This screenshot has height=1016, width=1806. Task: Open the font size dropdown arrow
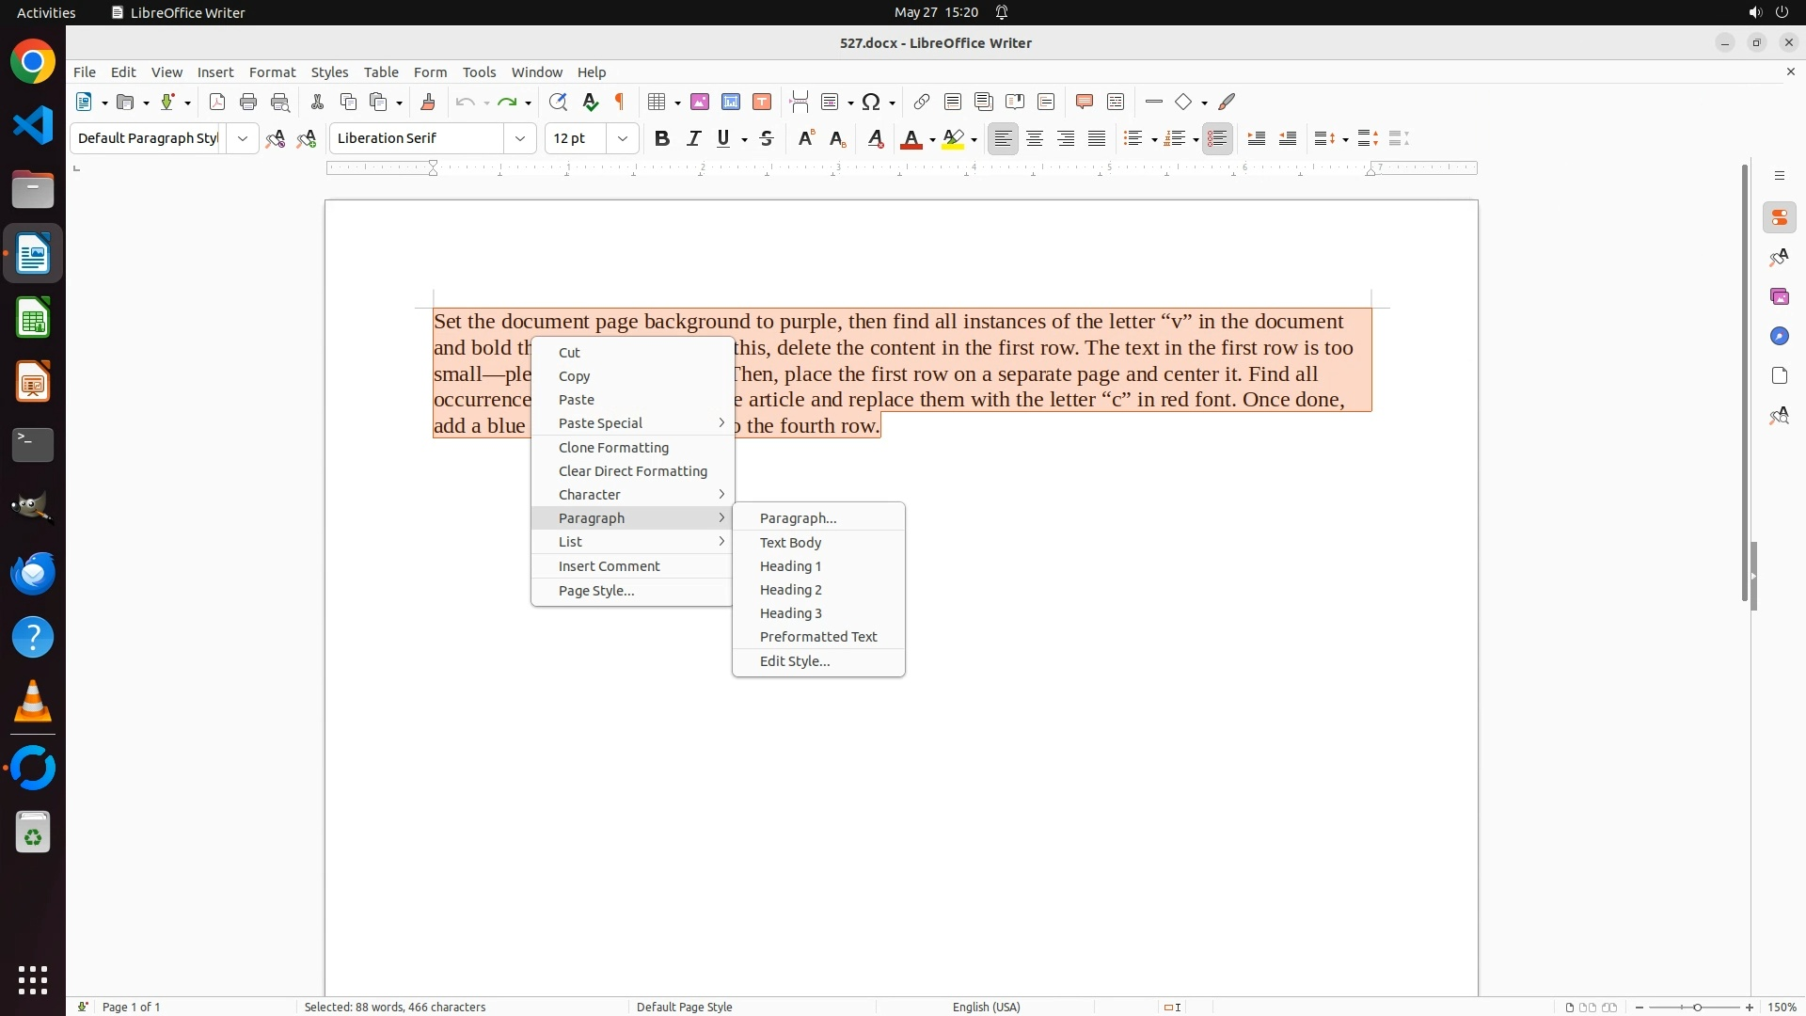point(623,138)
